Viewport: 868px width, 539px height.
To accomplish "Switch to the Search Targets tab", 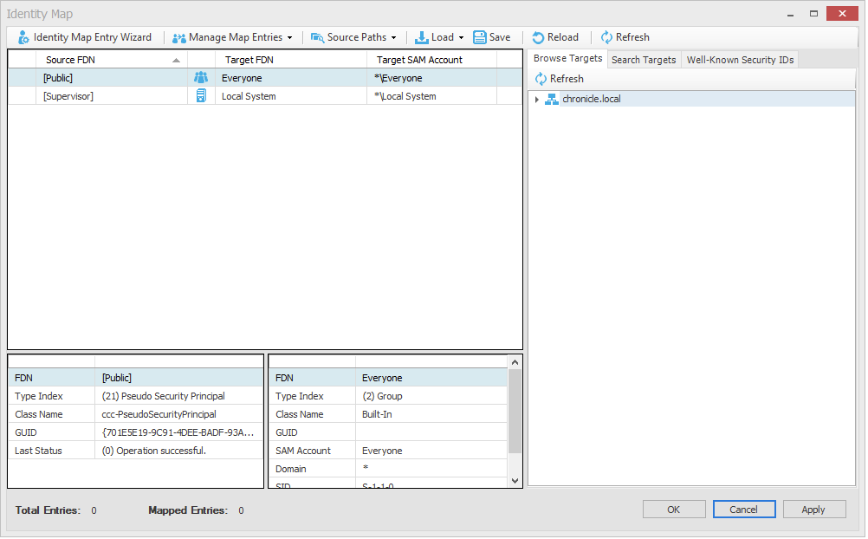I will 644,60.
